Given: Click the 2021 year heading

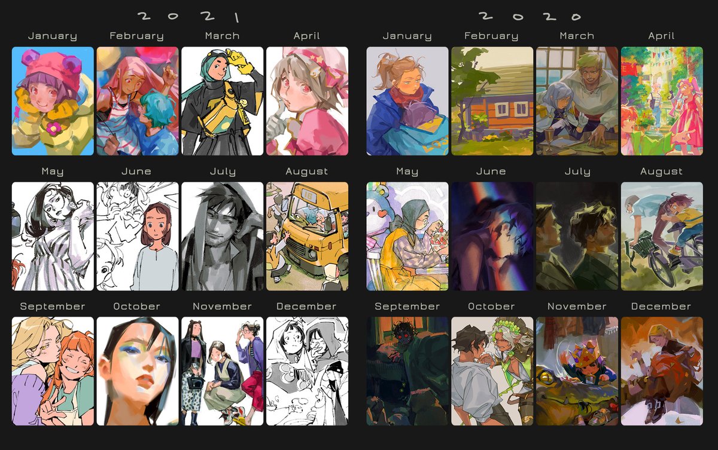Looking at the screenshot, I should (189, 16).
